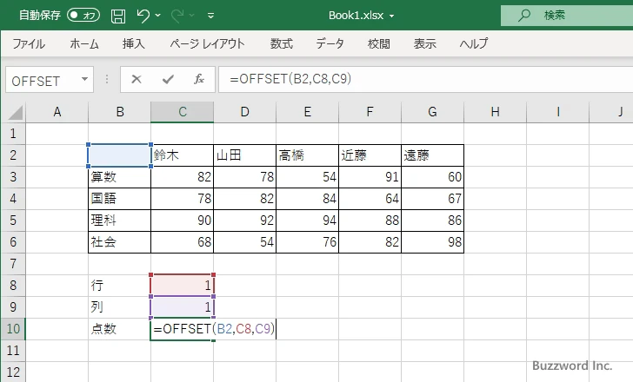Expand the Name Box dropdown arrow
Image resolution: width=633 pixels, height=382 pixels.
85,79
